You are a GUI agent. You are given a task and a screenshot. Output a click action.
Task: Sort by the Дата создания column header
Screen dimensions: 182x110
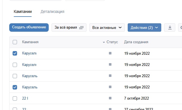(x=136, y=42)
